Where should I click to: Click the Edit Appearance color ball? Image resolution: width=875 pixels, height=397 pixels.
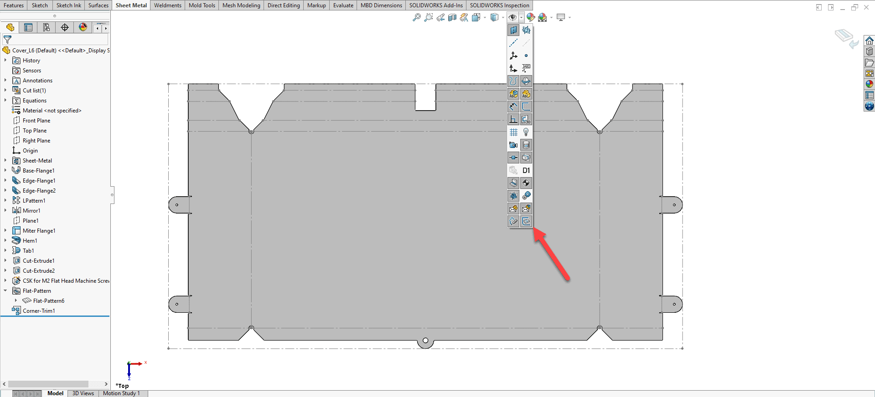[530, 17]
